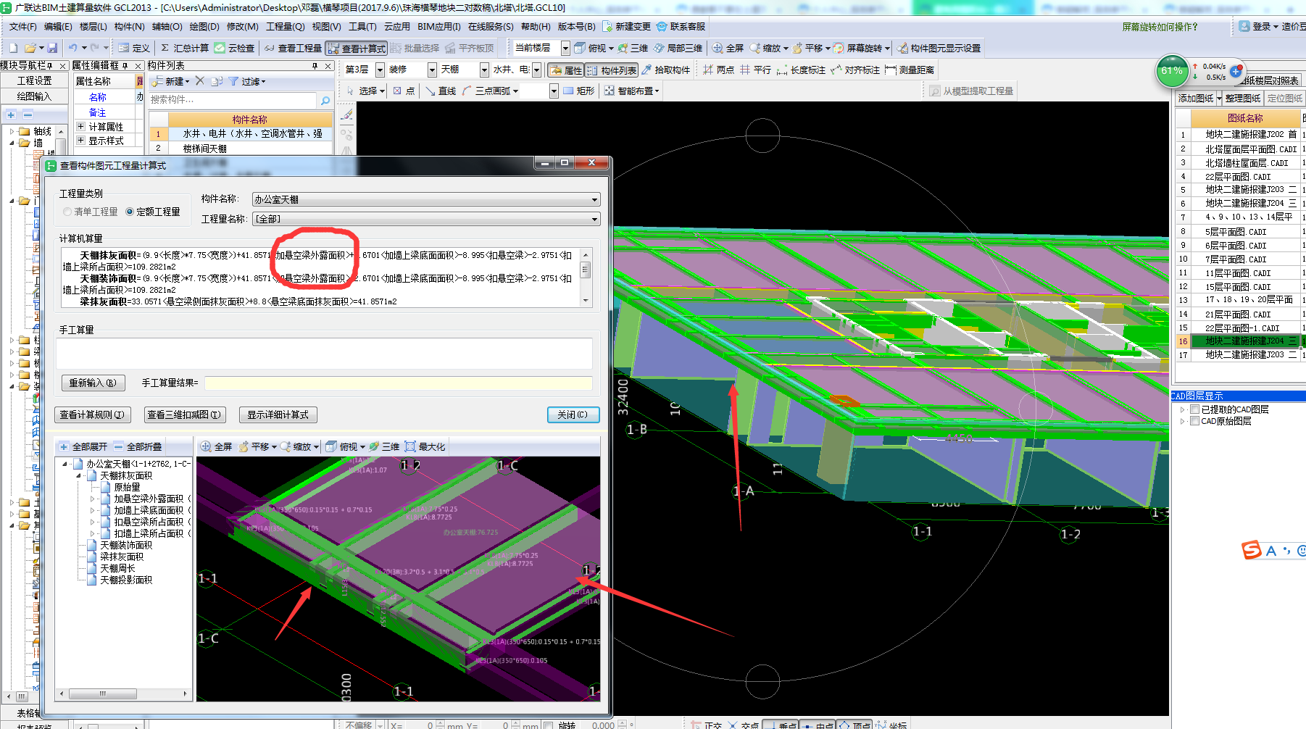Click the 构件图元显示设置 icon
The width and height of the screenshot is (1306, 729).
coord(902,48)
